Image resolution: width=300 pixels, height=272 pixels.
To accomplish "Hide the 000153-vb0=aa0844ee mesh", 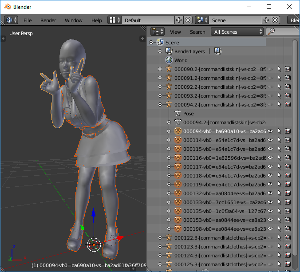I will 270,220.
